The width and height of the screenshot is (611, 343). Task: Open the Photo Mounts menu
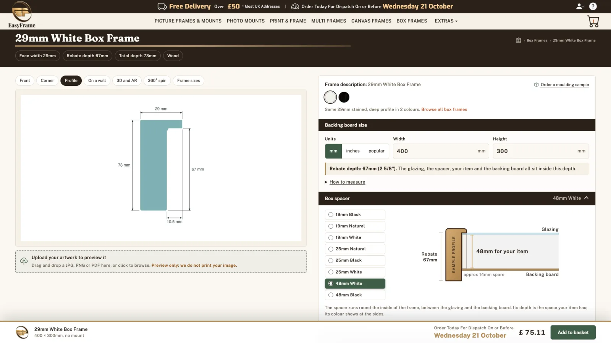point(246,21)
